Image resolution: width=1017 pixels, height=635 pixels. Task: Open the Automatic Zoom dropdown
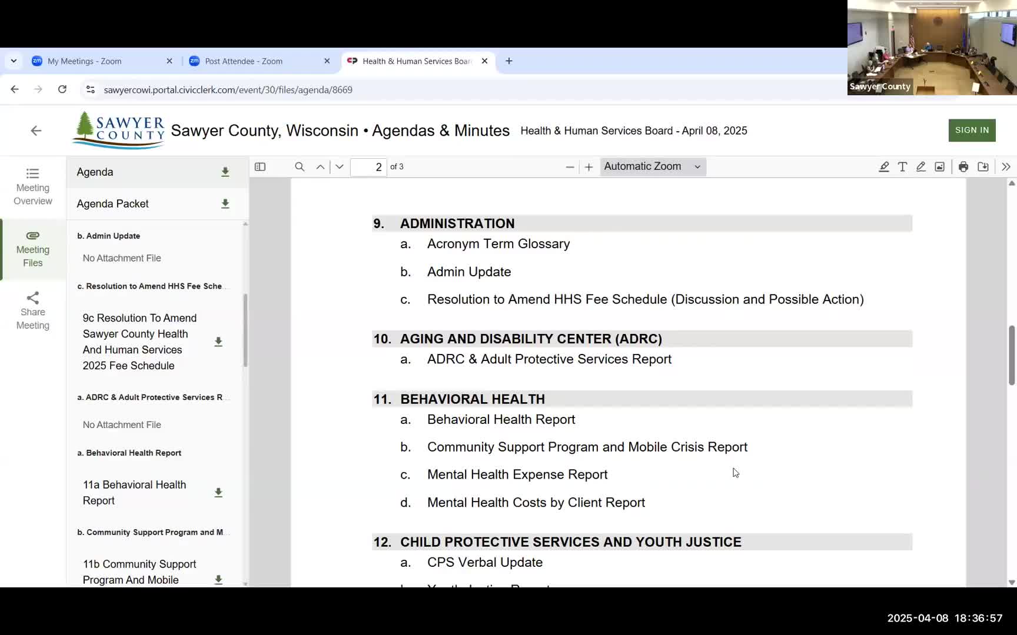pyautogui.click(x=652, y=166)
